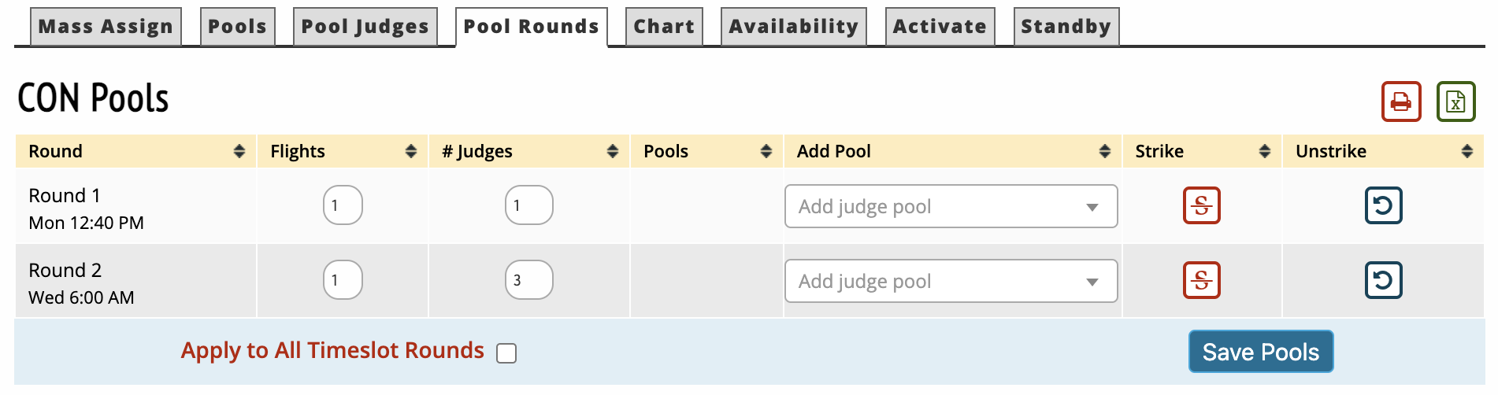Click Round 1 strike icon
This screenshot has height=395, width=1498.
[x=1201, y=205]
